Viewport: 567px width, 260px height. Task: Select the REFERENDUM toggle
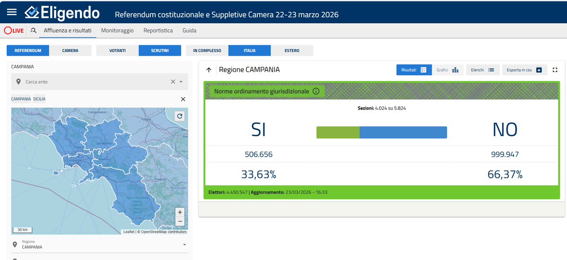[28, 50]
